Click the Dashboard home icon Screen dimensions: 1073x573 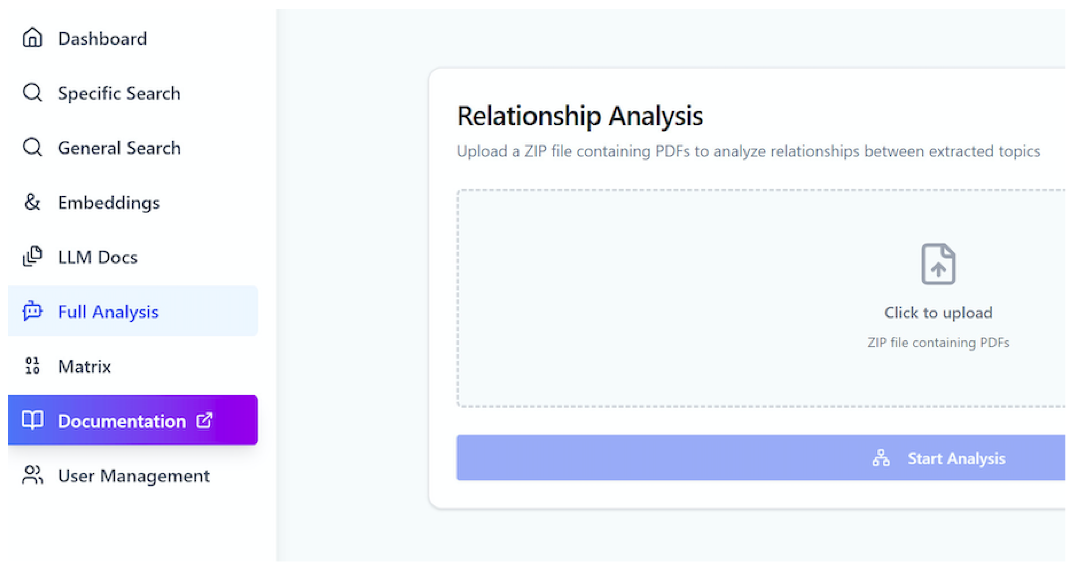[x=32, y=38]
